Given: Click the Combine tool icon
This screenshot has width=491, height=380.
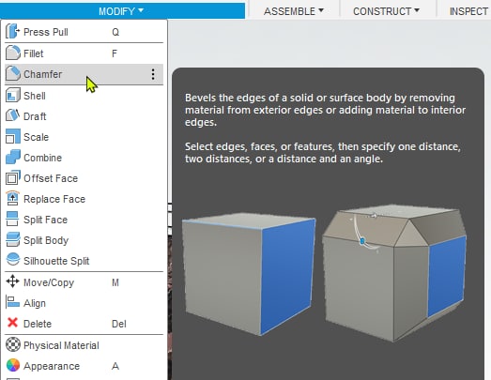Looking at the screenshot, I should coord(13,157).
